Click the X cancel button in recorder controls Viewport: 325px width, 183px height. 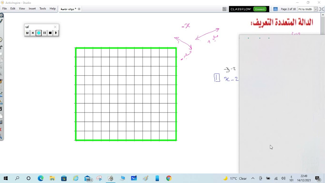click(33, 33)
